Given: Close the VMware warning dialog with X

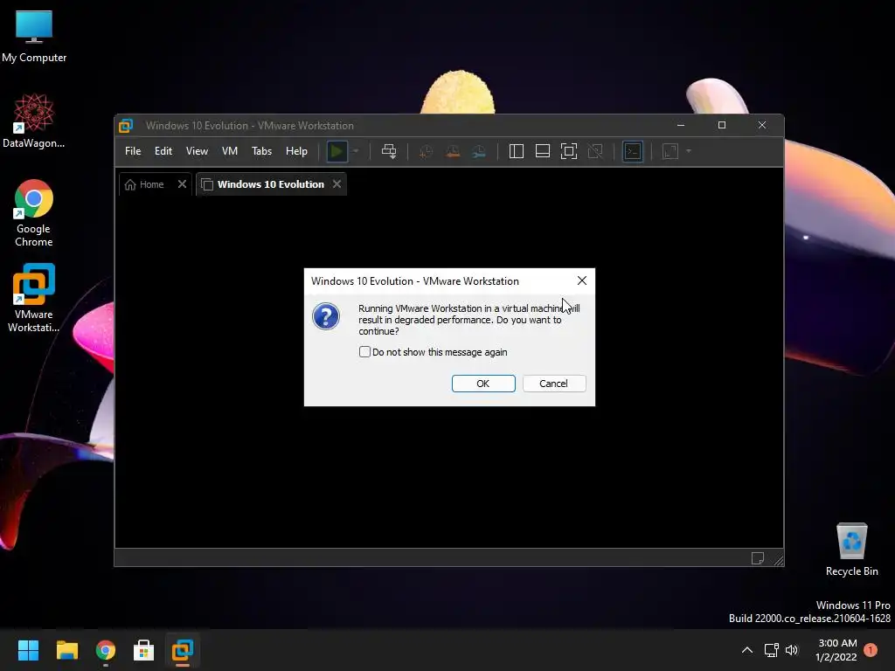Looking at the screenshot, I should point(581,280).
